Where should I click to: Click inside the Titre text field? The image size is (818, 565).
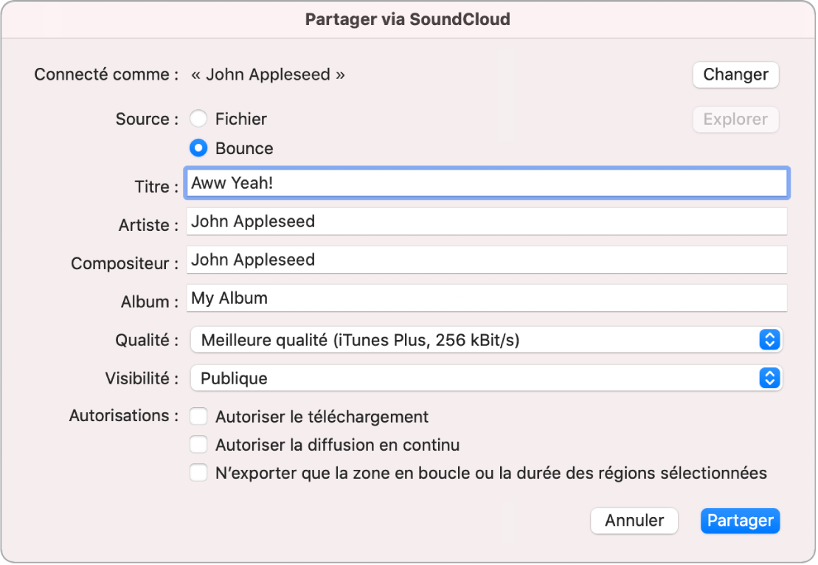pyautogui.click(x=487, y=185)
